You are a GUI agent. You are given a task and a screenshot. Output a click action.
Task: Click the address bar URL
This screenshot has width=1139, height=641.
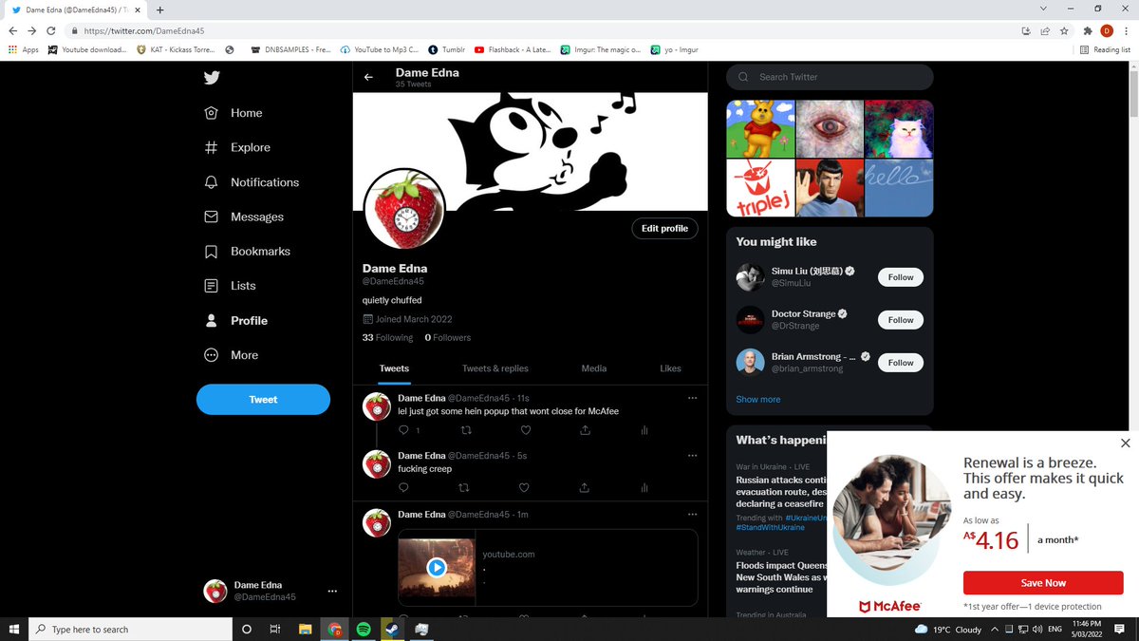click(x=144, y=30)
